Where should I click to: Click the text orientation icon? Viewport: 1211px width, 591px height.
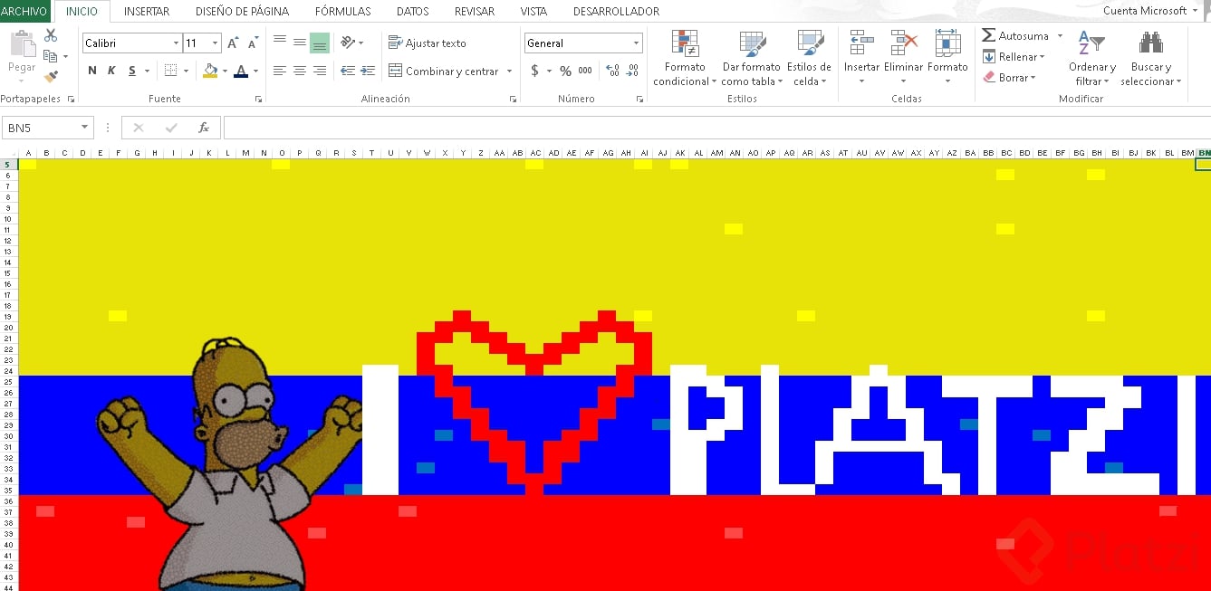[349, 43]
